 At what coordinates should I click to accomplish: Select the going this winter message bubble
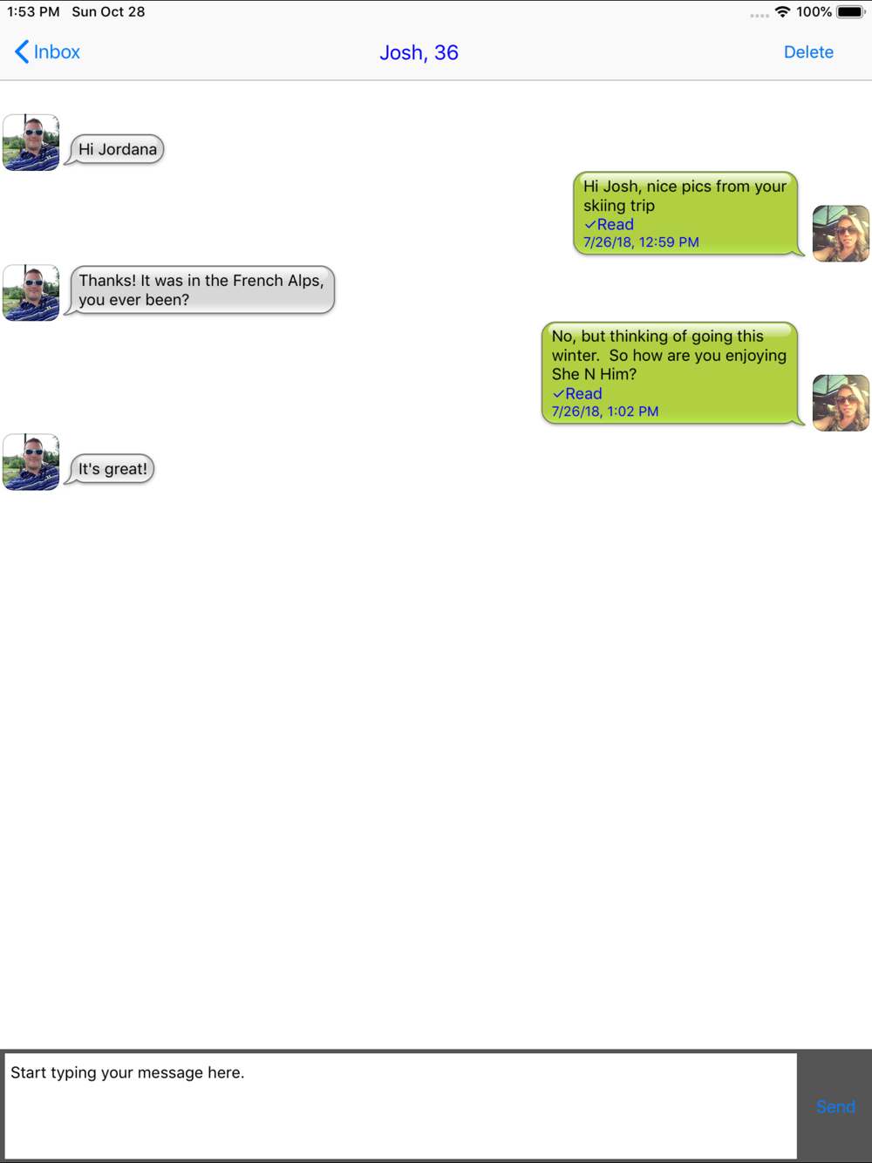tap(671, 373)
